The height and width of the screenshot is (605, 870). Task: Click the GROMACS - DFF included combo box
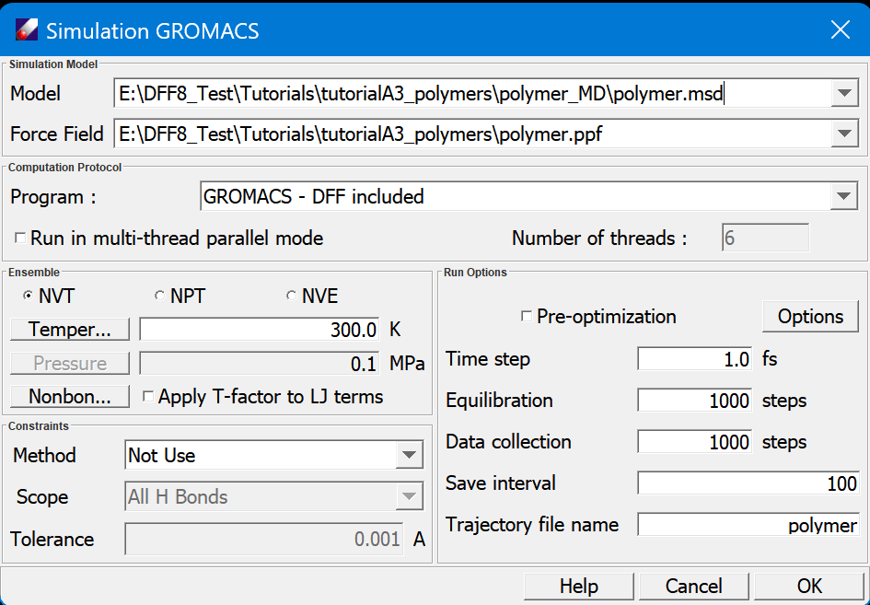click(x=528, y=196)
